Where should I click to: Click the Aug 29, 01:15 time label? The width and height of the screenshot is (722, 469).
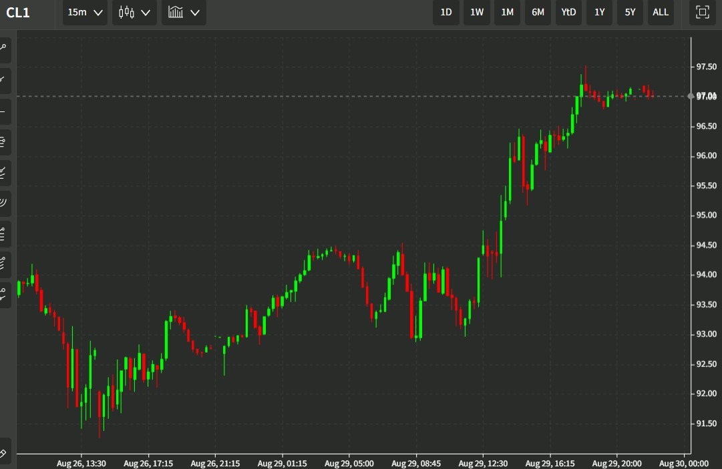[283, 464]
